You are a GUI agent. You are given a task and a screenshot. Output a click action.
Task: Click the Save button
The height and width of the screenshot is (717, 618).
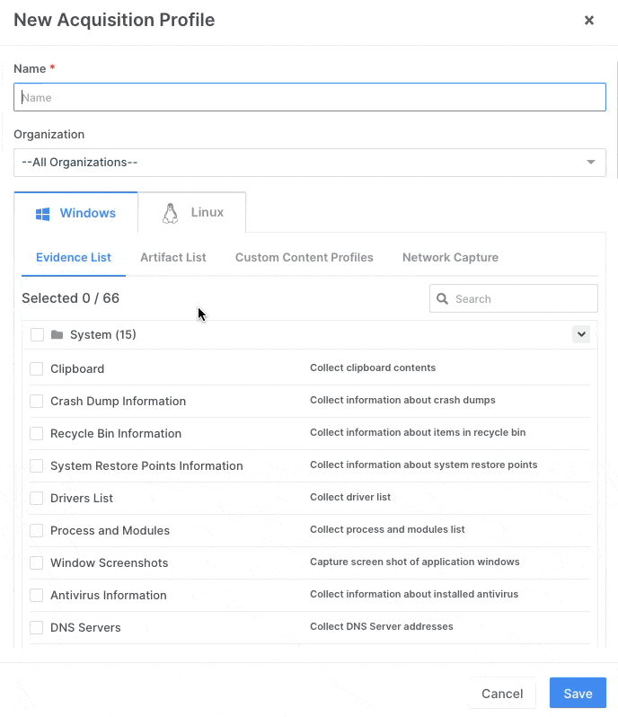(578, 694)
